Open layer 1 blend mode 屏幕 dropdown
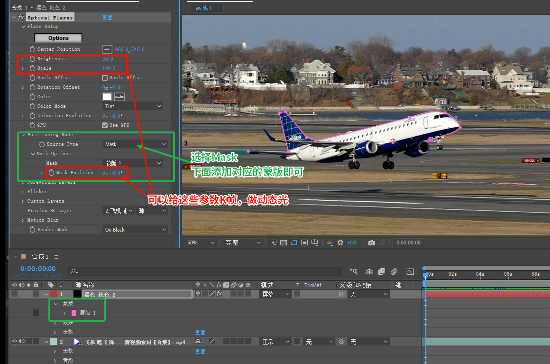The image size is (550, 364). coord(275,294)
